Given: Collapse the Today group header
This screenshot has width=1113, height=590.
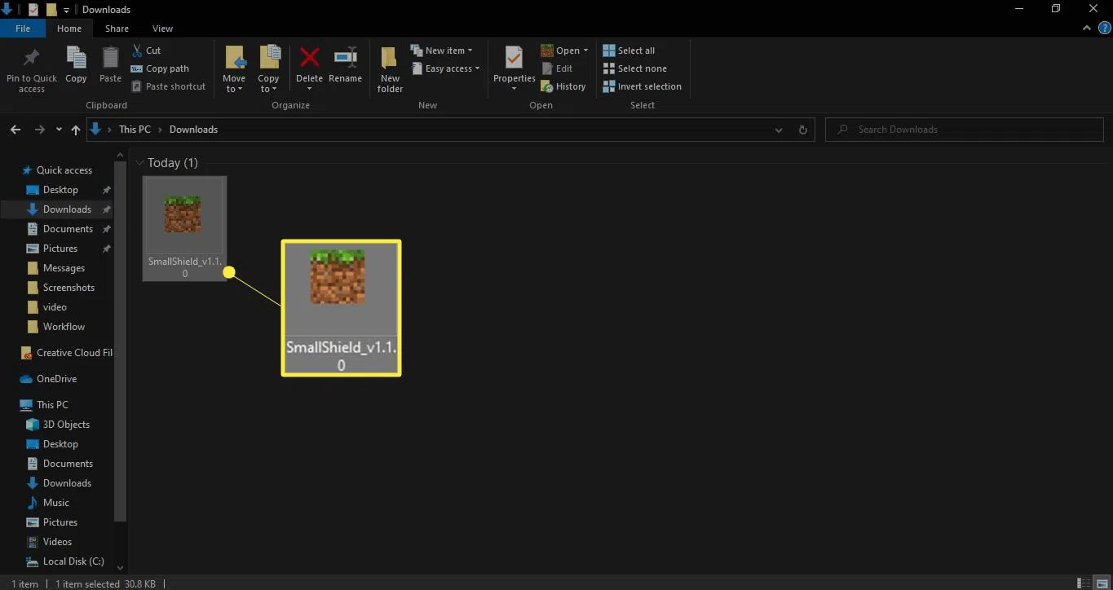Looking at the screenshot, I should click(x=140, y=163).
